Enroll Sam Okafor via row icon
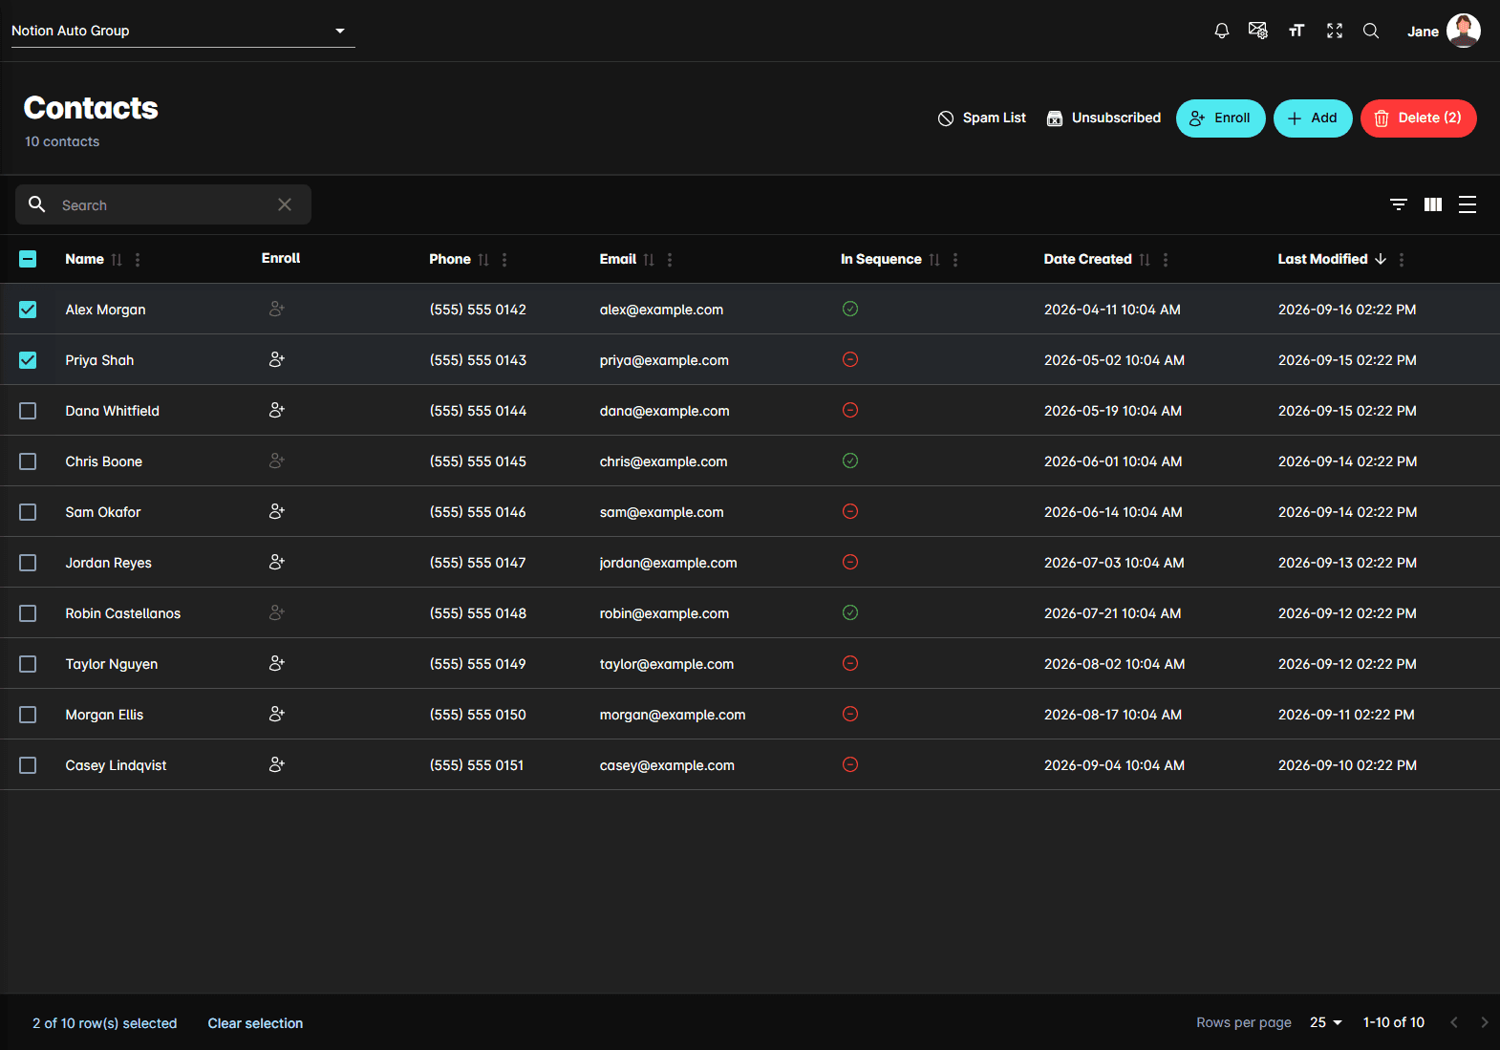Viewport: 1500px width, 1050px height. 277,512
